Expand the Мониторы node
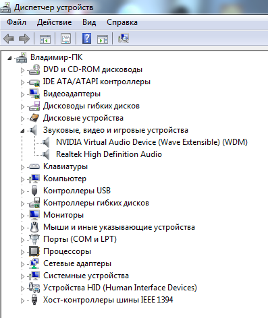Image resolution: width=268 pixels, height=318 pixels. coord(22,216)
